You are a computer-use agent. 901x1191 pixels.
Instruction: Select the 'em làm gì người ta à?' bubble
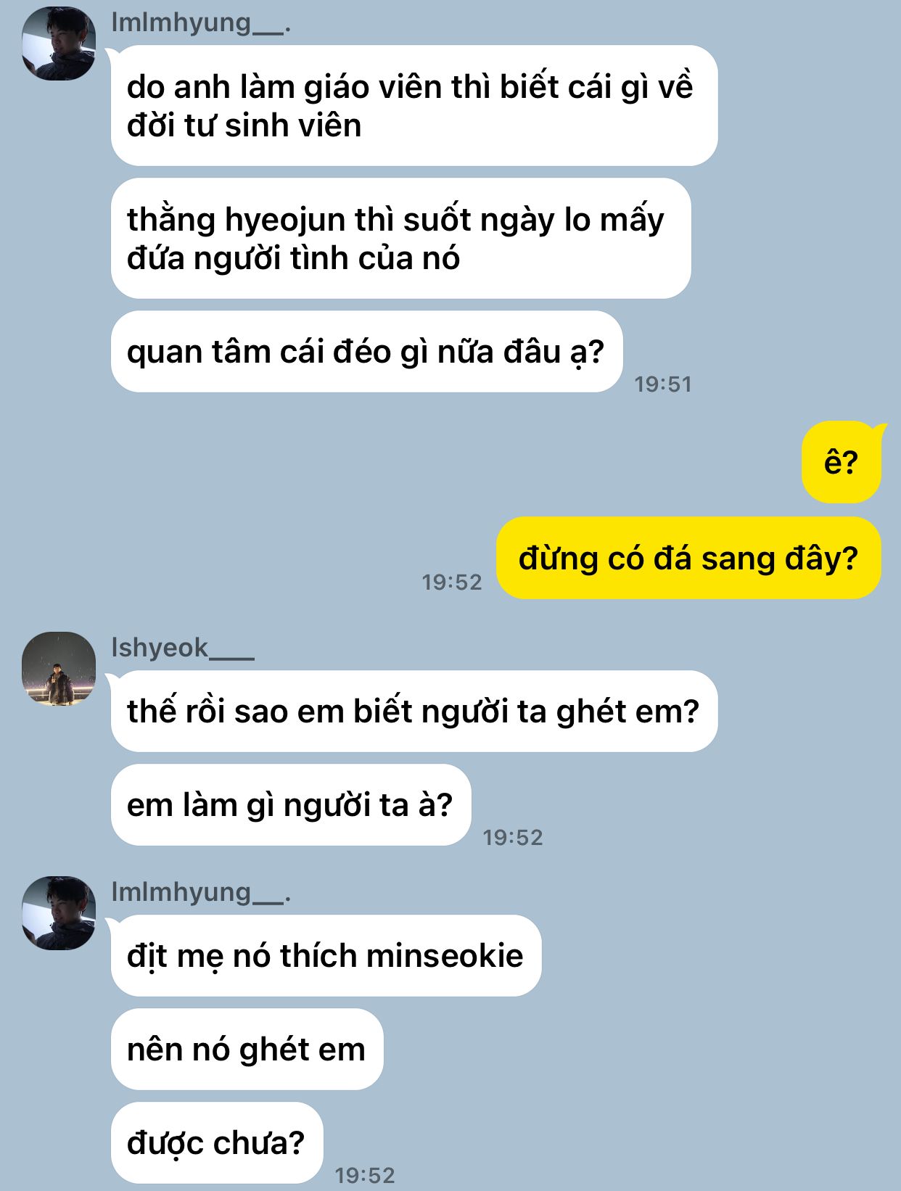(x=291, y=804)
